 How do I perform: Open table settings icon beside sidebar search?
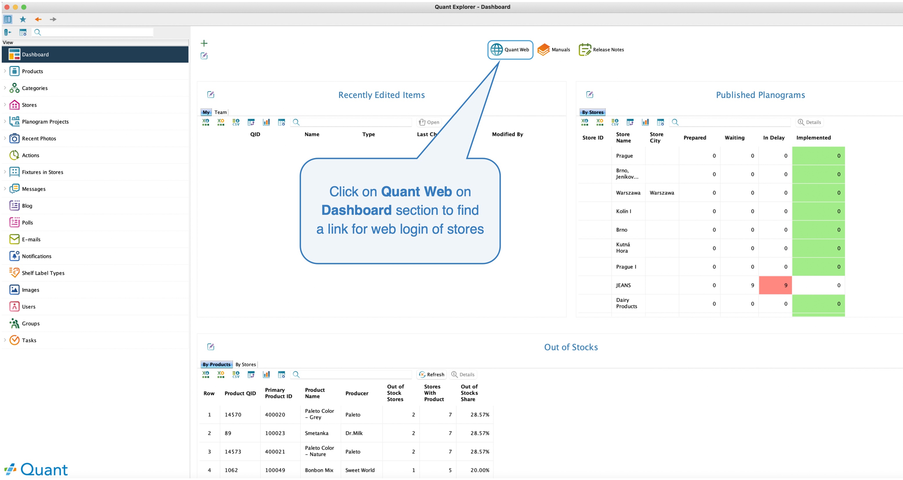click(23, 32)
